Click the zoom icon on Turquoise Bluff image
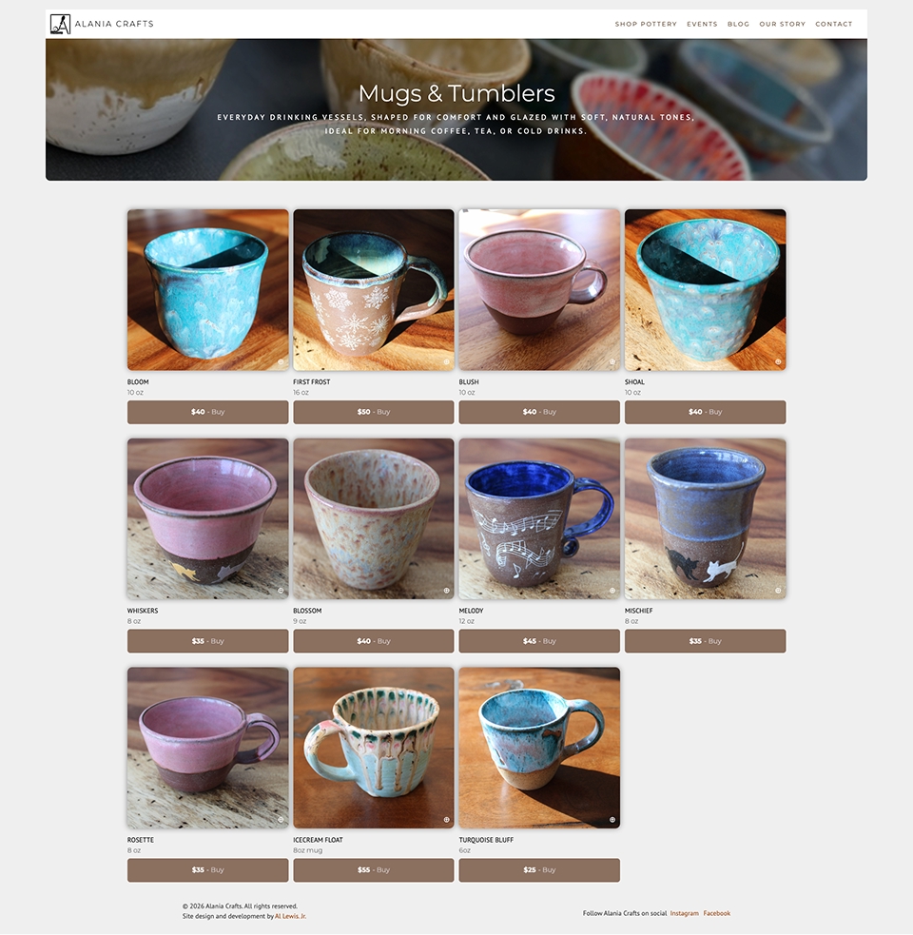Viewport: 913px width, 935px height. [x=612, y=820]
